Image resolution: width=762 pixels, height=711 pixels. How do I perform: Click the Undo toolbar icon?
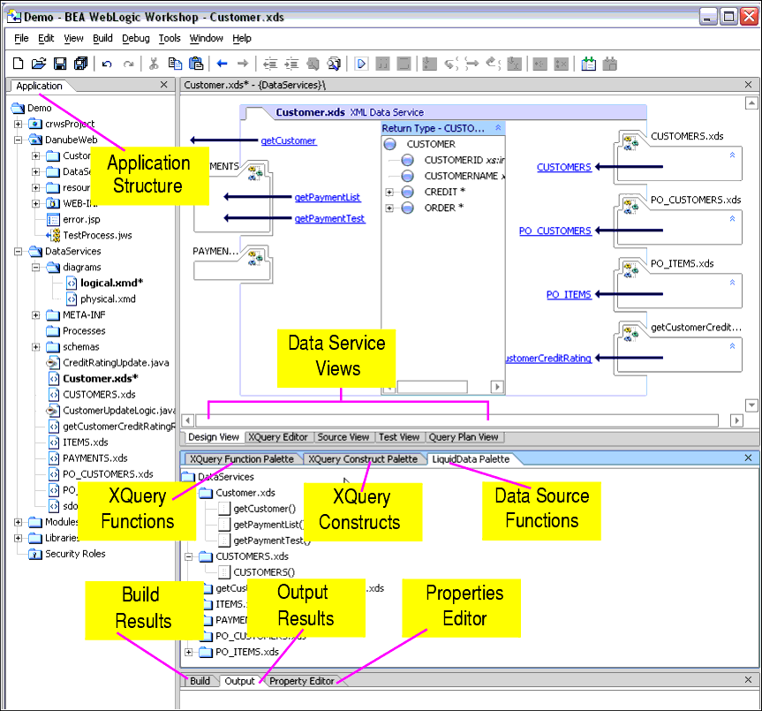click(x=108, y=64)
